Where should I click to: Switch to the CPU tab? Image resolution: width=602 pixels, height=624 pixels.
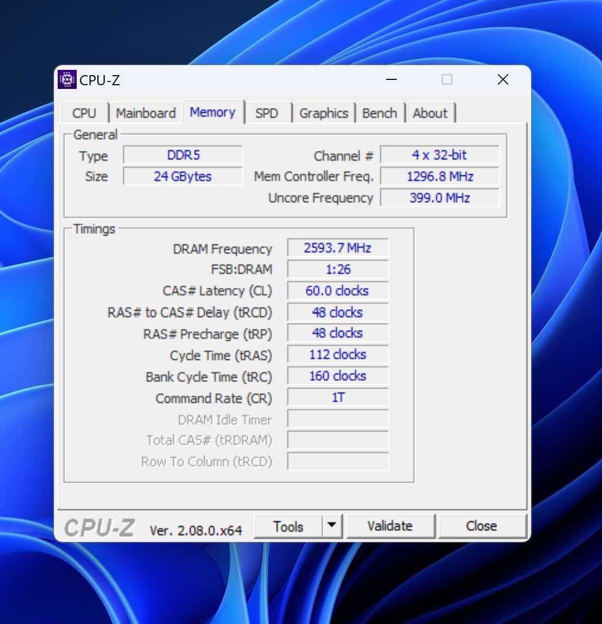tap(84, 113)
